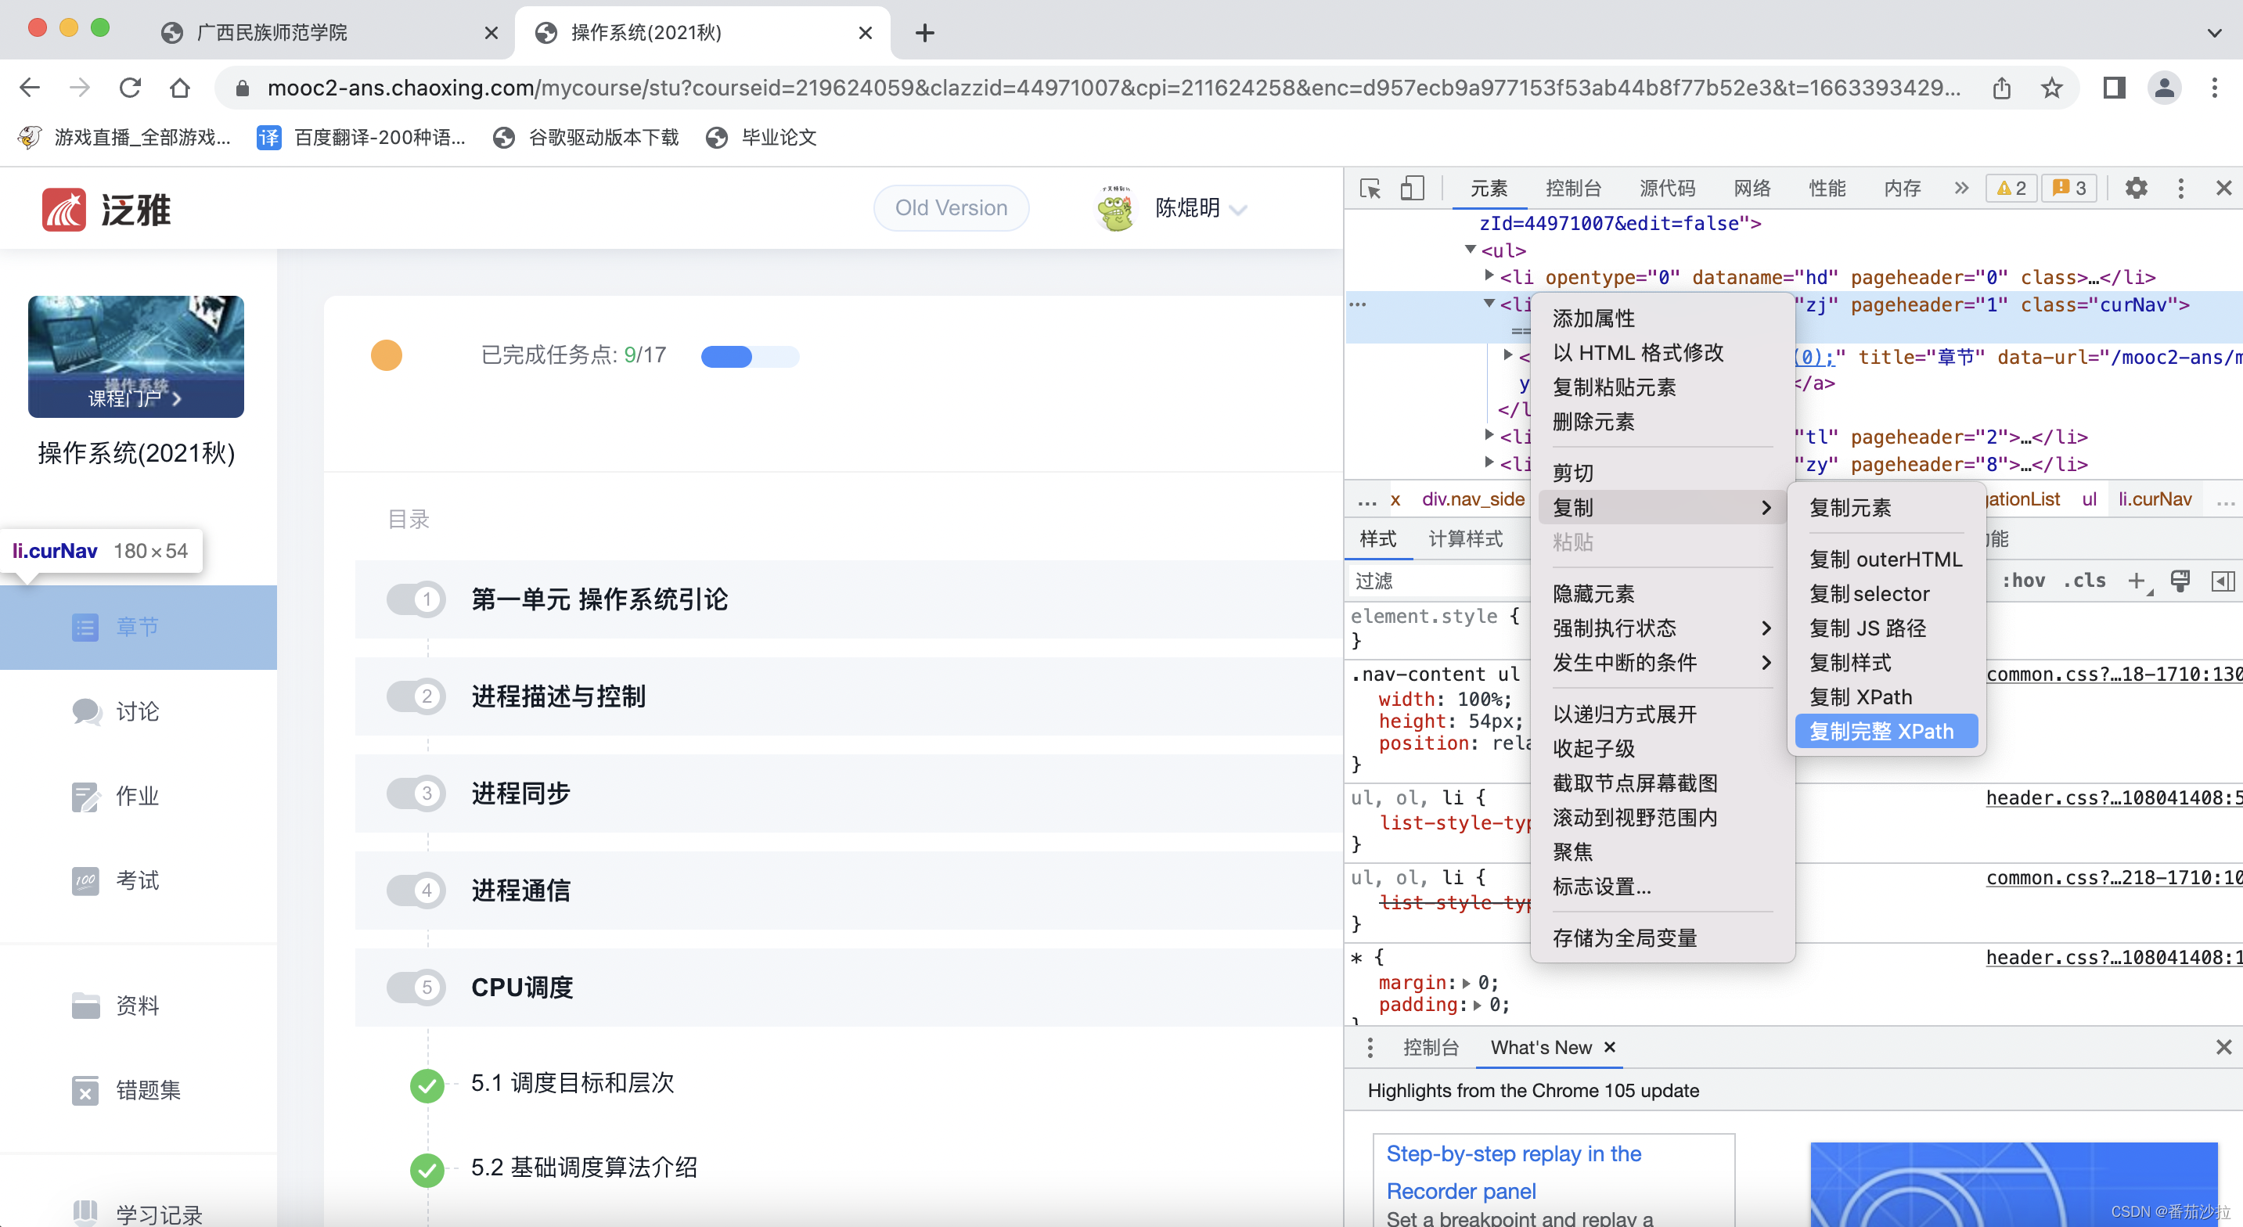Expand the li pageheader="8" node
The width and height of the screenshot is (2243, 1227).
(x=1489, y=462)
